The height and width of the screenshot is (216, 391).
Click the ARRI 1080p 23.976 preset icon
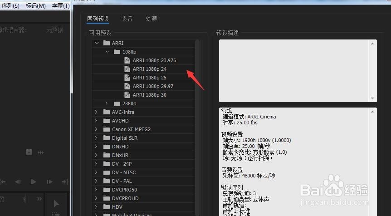pyautogui.click(x=127, y=60)
